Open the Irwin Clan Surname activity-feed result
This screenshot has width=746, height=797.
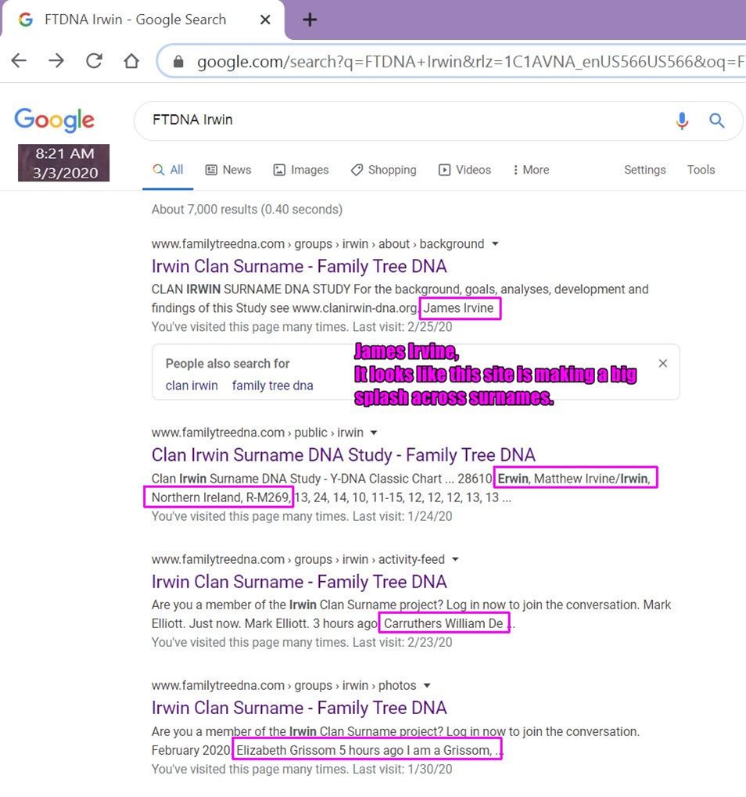coord(299,581)
